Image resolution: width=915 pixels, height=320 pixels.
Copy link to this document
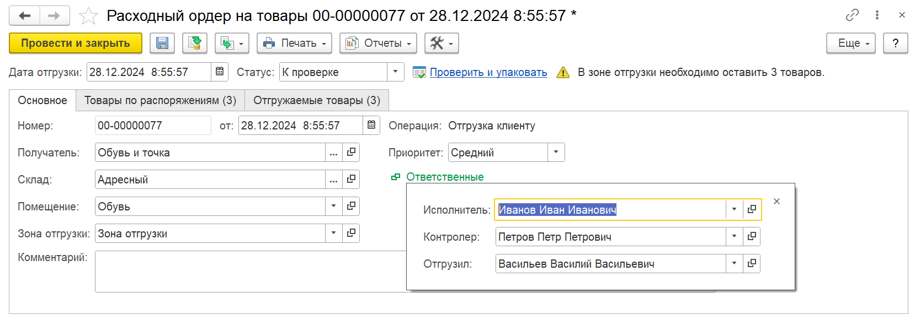[852, 15]
